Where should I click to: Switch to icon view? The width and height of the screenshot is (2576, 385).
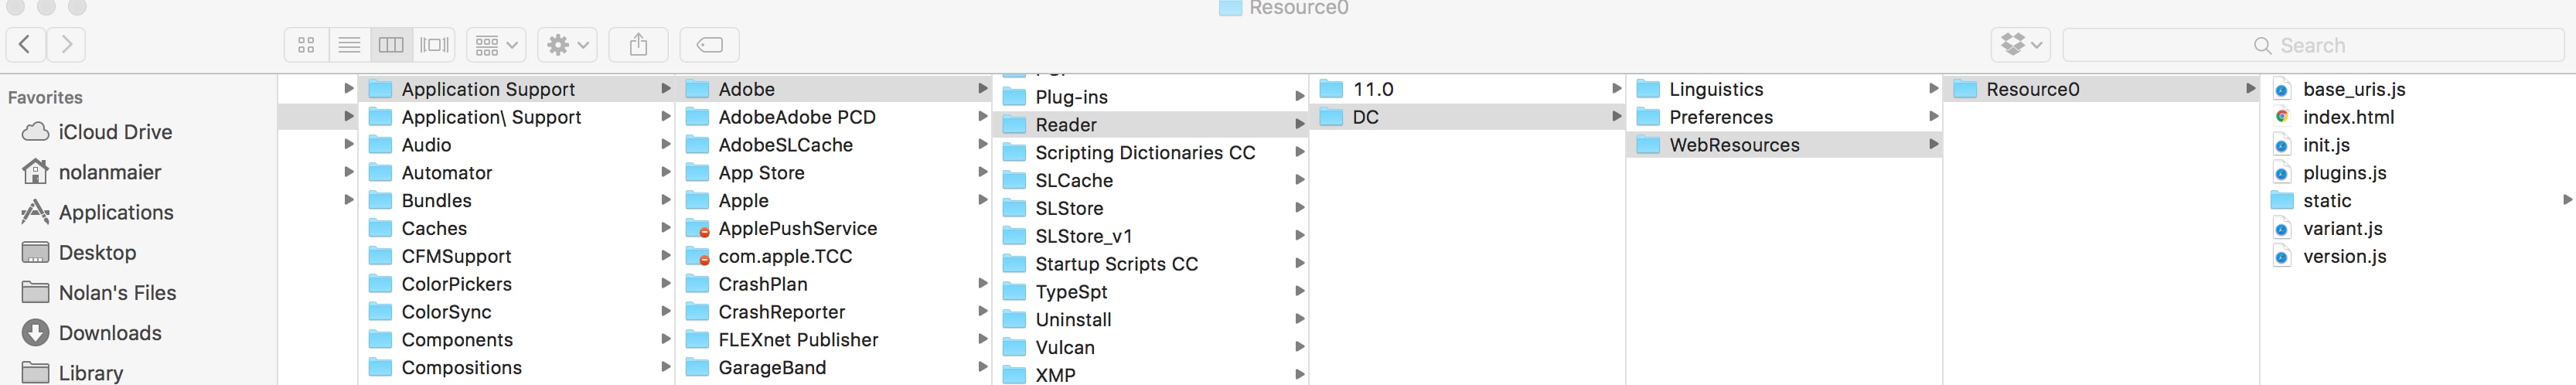[x=306, y=44]
